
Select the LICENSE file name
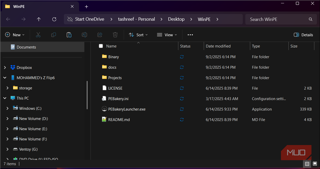click(115, 88)
